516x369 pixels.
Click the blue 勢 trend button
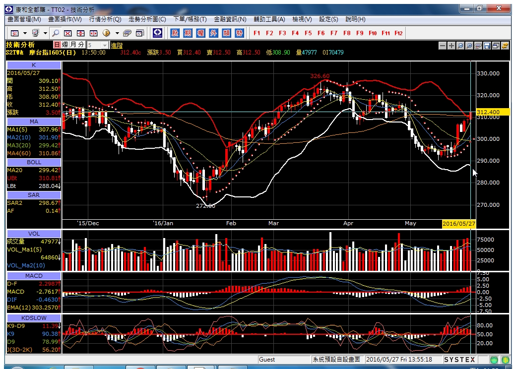pyautogui.click(x=239, y=33)
